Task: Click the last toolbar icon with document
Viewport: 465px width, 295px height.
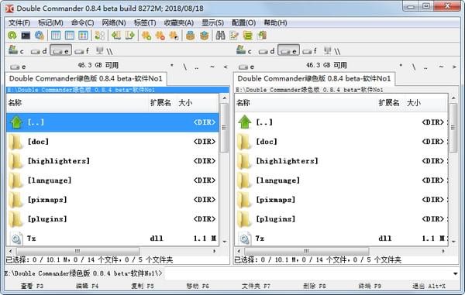Action: tap(262, 36)
